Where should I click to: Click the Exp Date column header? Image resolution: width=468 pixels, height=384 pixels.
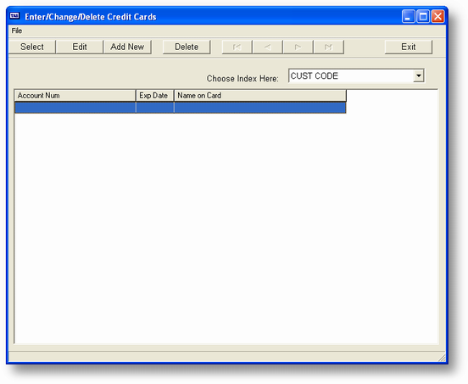click(155, 96)
